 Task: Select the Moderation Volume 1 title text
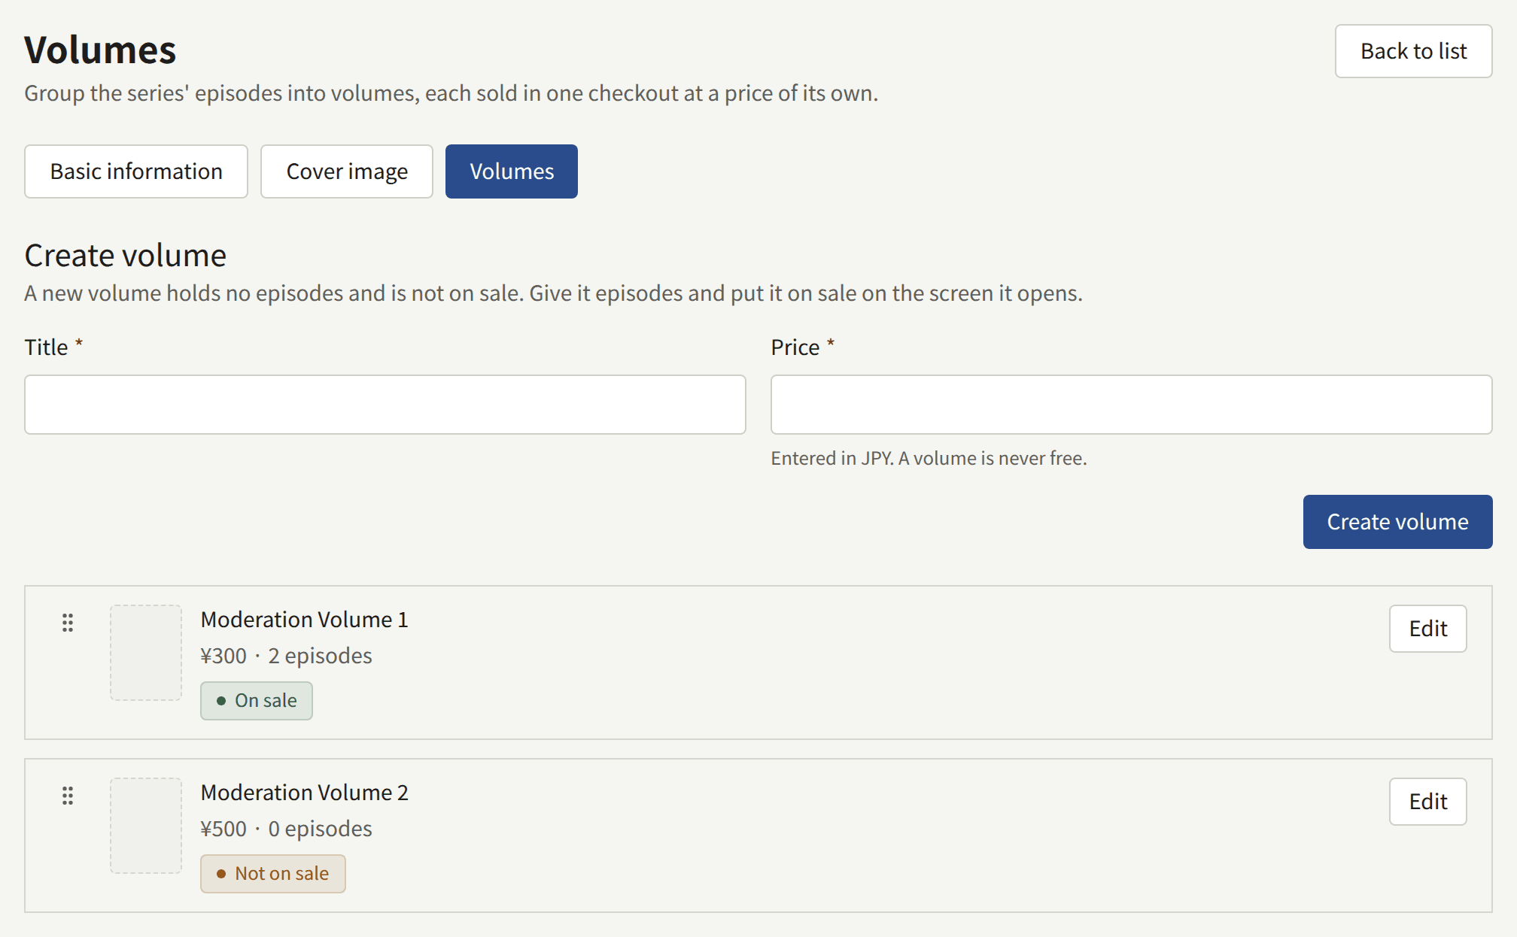pyautogui.click(x=304, y=620)
